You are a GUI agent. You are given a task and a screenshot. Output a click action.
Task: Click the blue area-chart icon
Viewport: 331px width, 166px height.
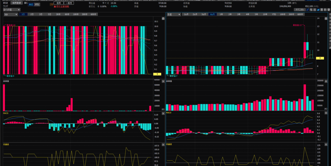click(318, 10)
